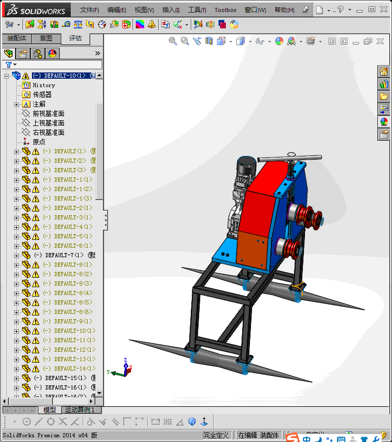Click Apply Scene icon in view toolbar
392x442 pixels.
pyautogui.click(x=291, y=41)
